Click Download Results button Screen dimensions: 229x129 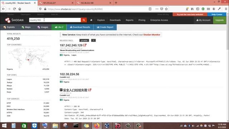[80, 27]
